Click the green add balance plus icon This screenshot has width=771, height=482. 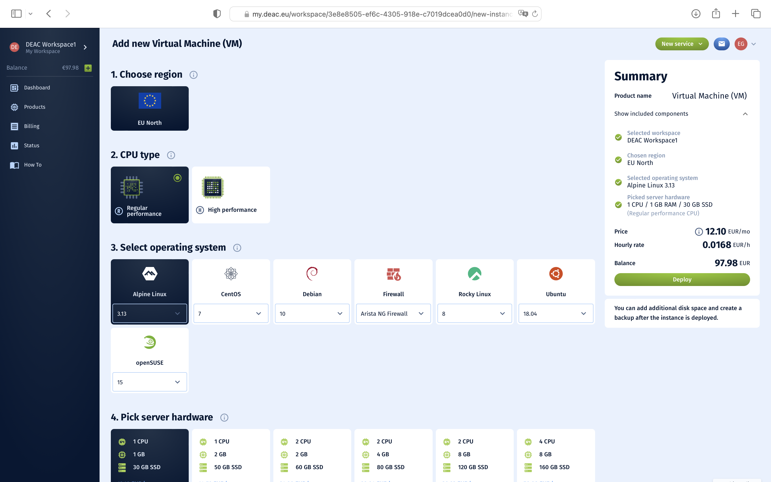pos(88,68)
